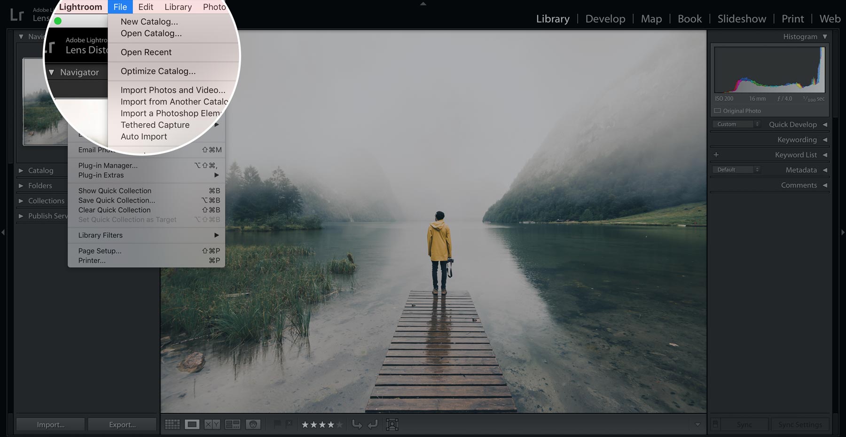Choose Open Recent in the File menu
846x437 pixels.
146,52
